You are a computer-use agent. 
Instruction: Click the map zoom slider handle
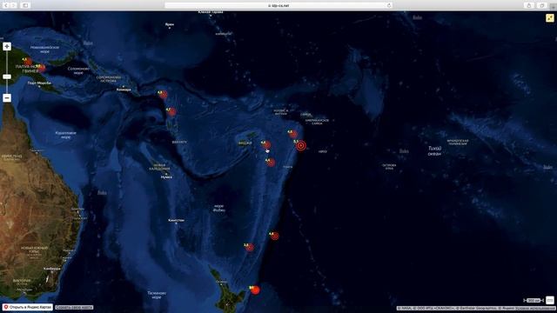[7, 77]
